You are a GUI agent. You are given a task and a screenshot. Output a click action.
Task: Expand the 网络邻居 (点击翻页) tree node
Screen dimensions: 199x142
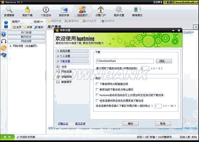[x=10, y=46]
